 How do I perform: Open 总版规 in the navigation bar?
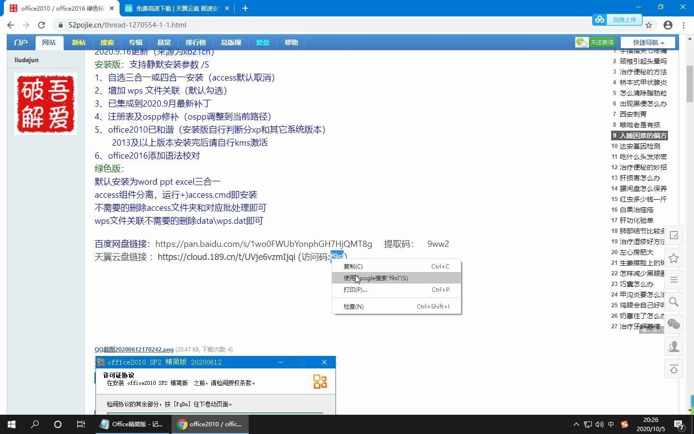tap(231, 42)
